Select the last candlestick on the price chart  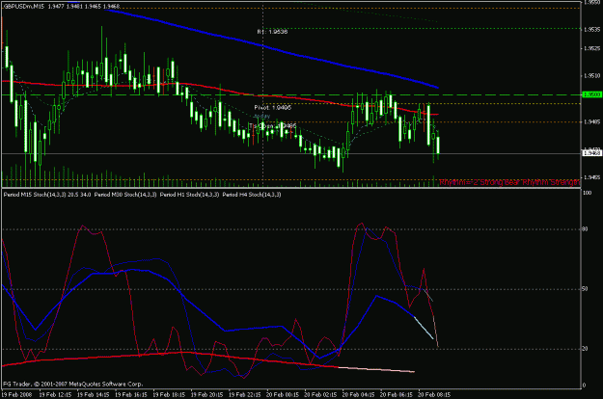click(x=438, y=146)
